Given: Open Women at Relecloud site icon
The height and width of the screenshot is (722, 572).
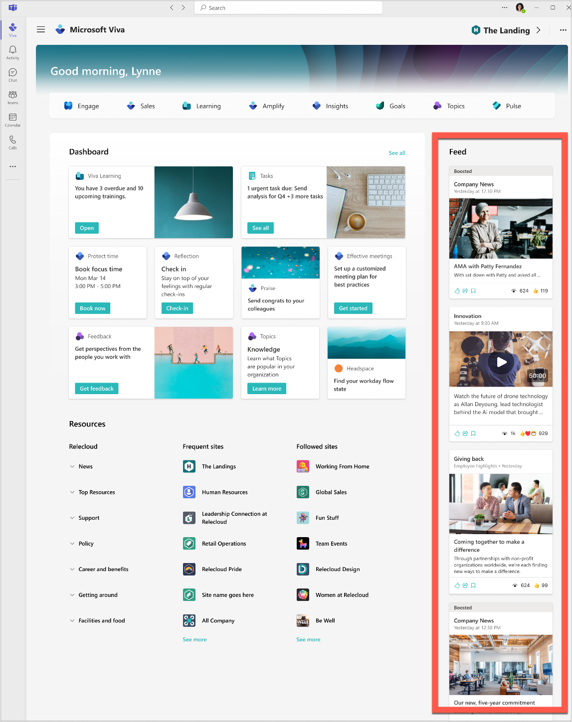Looking at the screenshot, I should point(303,594).
